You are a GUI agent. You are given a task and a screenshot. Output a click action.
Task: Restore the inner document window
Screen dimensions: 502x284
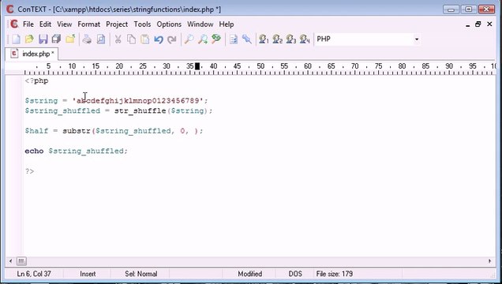click(478, 24)
